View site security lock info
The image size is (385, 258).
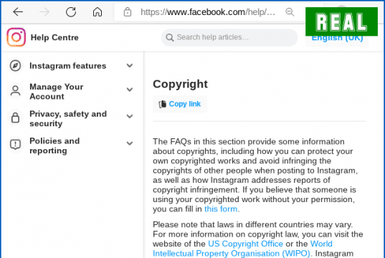(128, 11)
